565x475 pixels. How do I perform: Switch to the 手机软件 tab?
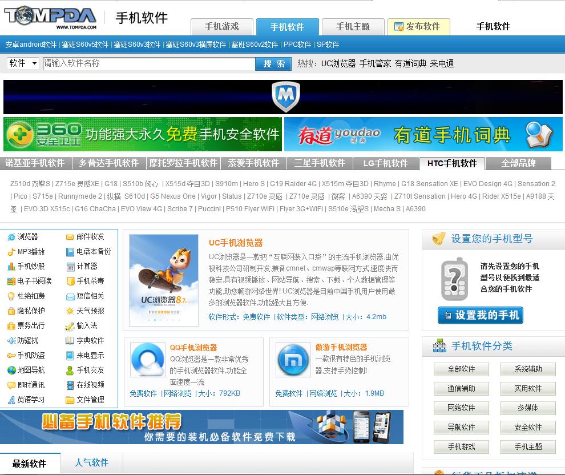(x=288, y=27)
